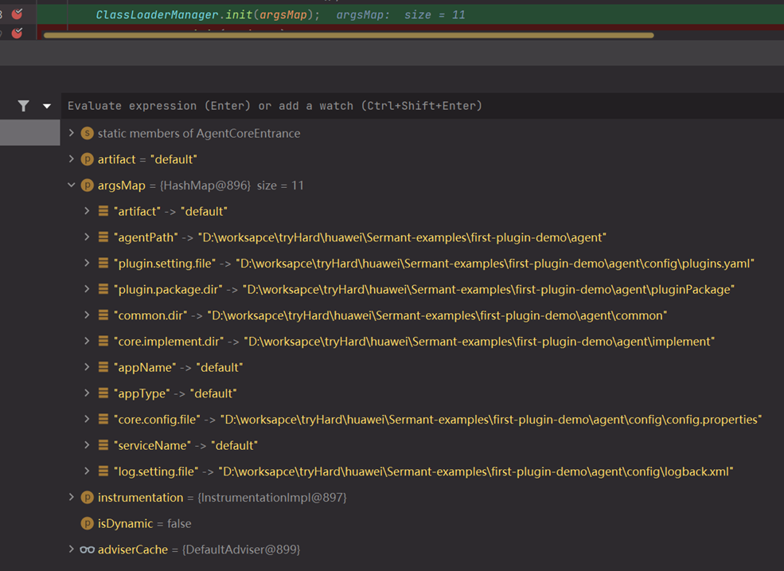Expand the "agentPath" map entry
The width and height of the screenshot is (784, 571).
point(87,237)
